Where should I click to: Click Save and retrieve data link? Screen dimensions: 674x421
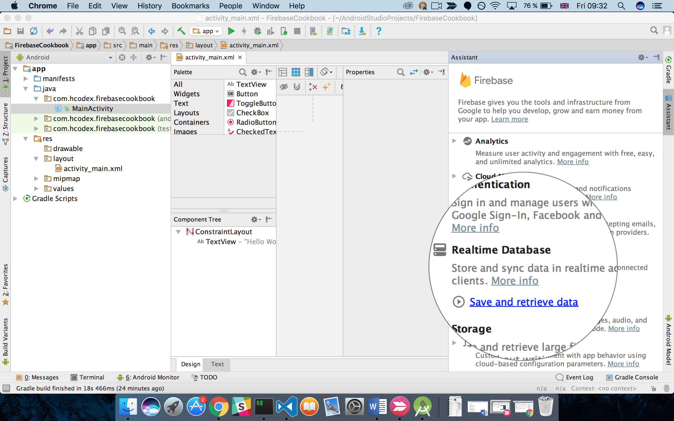click(x=524, y=302)
